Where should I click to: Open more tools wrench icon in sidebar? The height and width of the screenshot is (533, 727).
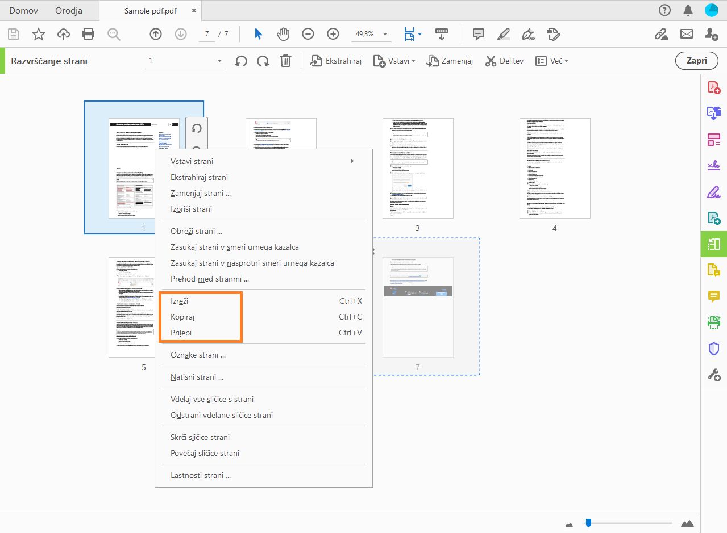click(x=714, y=375)
